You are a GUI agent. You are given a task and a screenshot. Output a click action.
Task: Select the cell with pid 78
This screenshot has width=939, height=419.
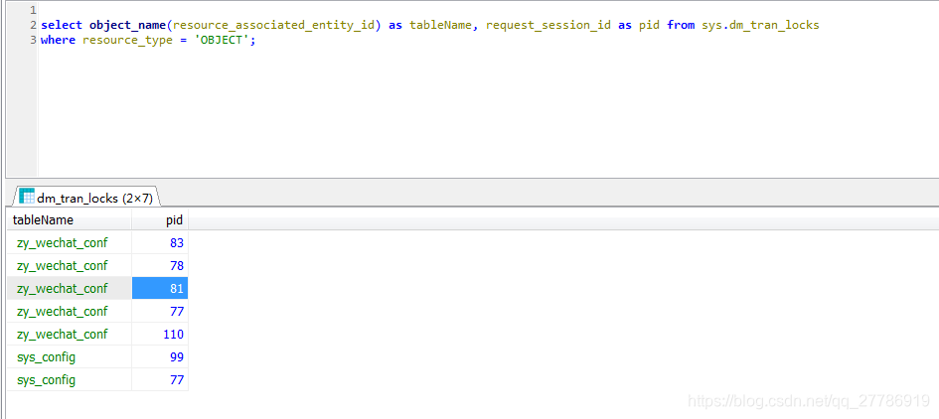(x=160, y=266)
